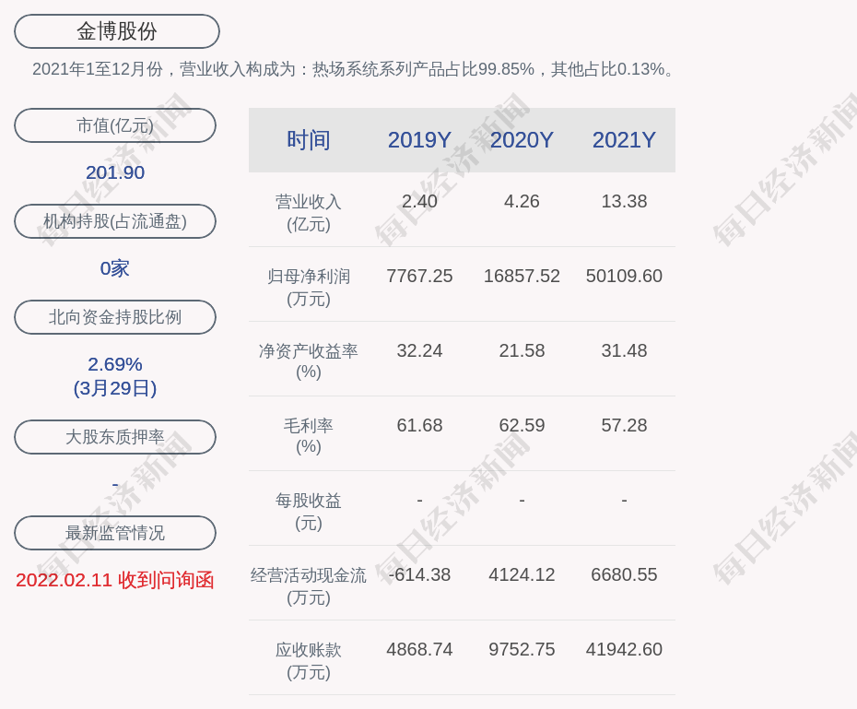The height and width of the screenshot is (709, 857).
Task: Click the 金博股份 company name button
Action: pos(117,31)
